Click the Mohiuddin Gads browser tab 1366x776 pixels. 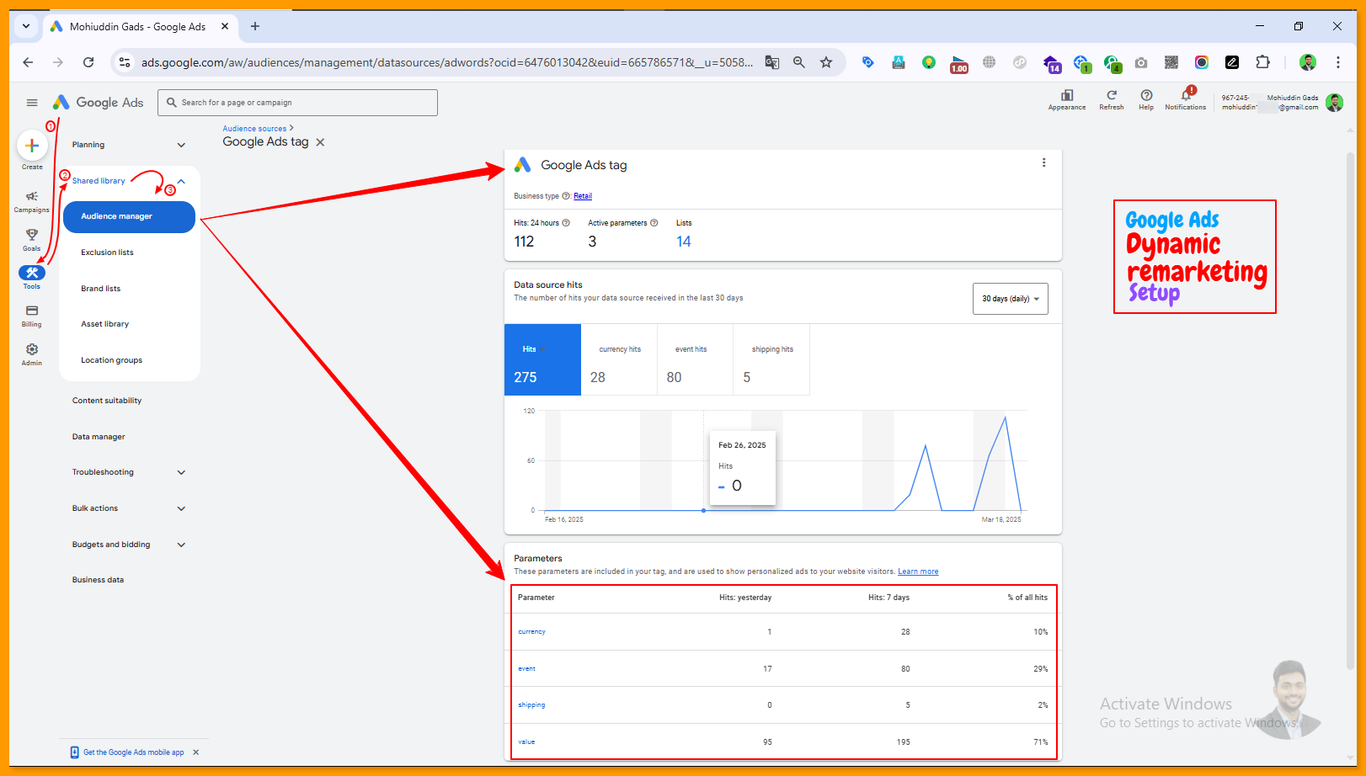tap(139, 26)
